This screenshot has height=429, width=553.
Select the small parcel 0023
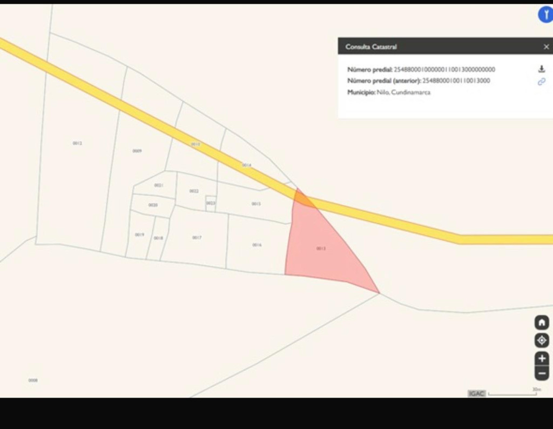click(211, 203)
